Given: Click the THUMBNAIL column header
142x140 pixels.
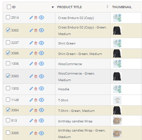Looking at the screenshot, I should 122,7.
